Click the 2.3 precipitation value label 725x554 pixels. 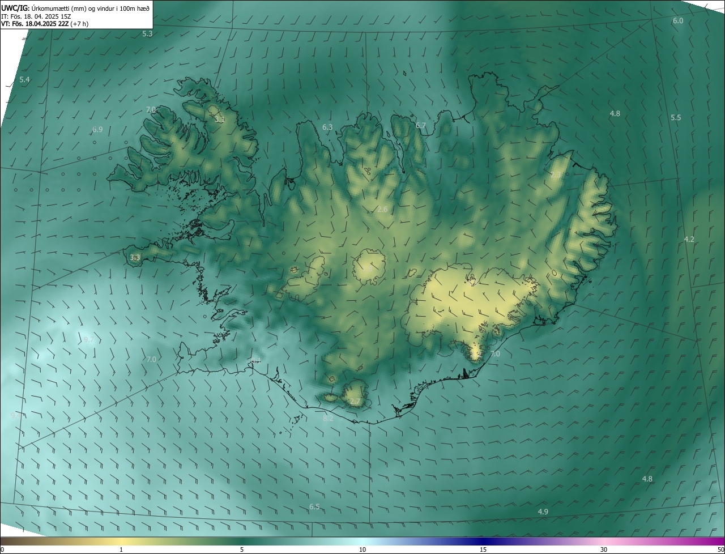click(x=556, y=175)
